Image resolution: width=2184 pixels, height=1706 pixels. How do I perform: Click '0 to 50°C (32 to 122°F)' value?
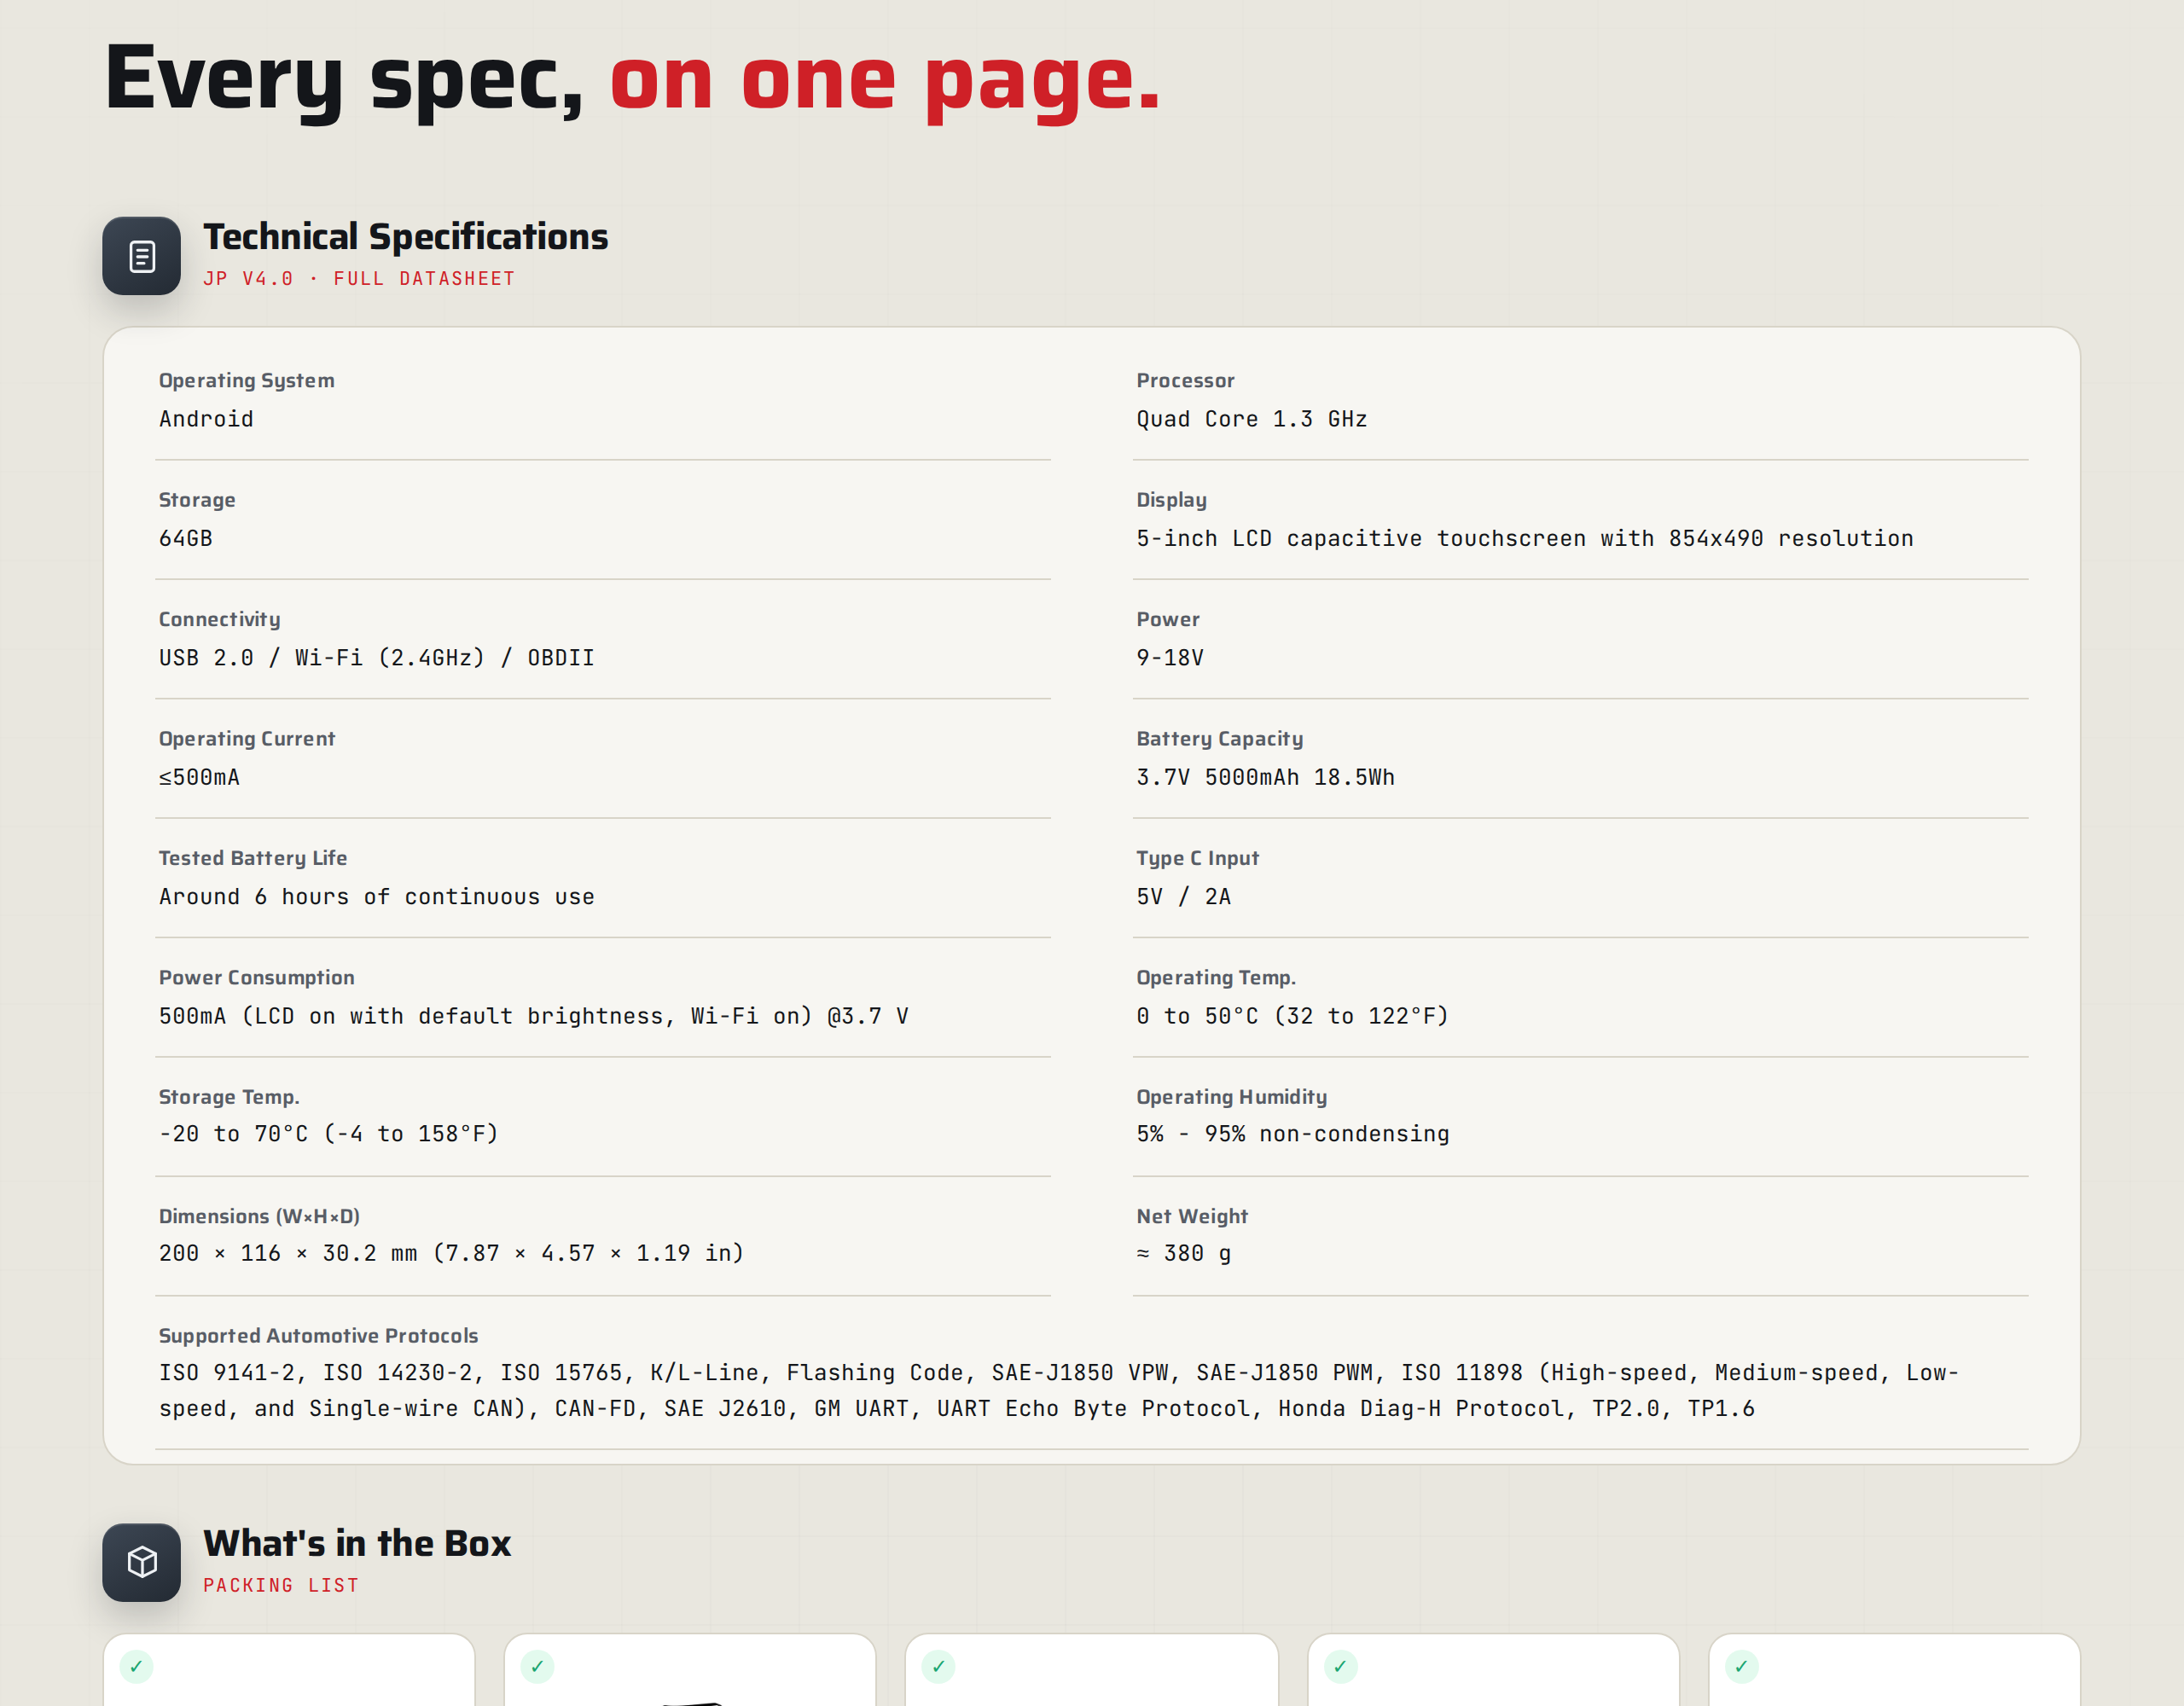[x=1292, y=1016]
